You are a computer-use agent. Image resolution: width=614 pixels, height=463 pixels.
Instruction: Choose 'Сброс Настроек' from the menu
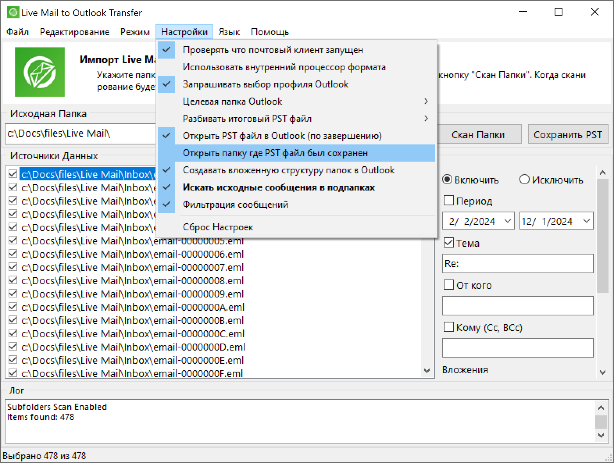296,227
